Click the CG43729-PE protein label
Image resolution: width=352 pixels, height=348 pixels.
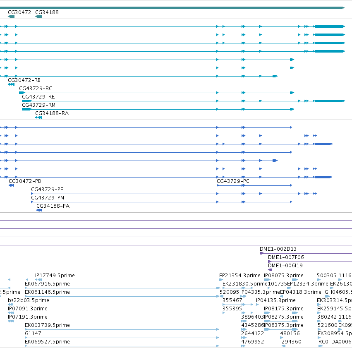48,190
